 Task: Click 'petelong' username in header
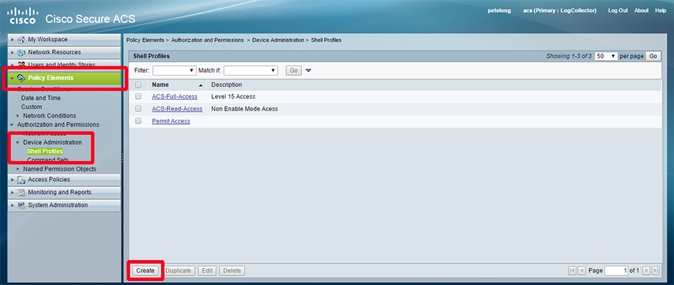pos(499,11)
